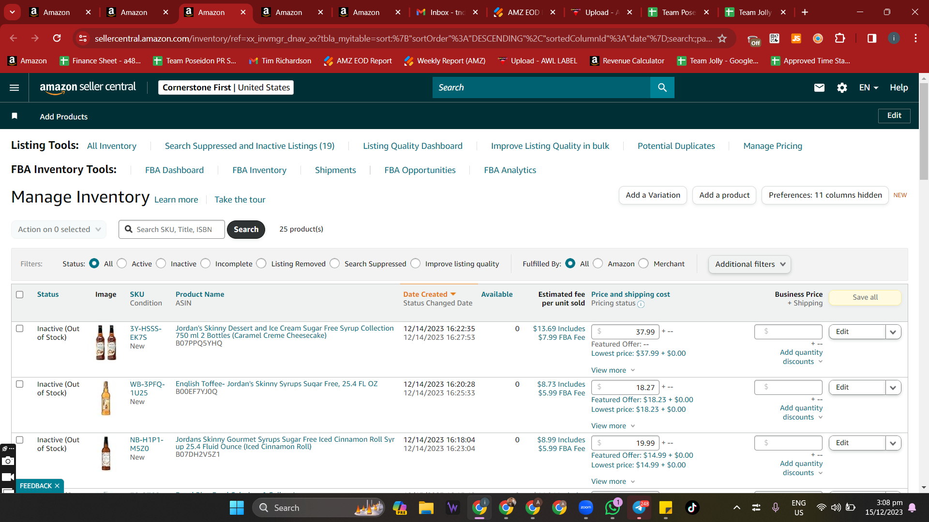Check the box for Iced Cinnamon Roll row

[x=20, y=440]
